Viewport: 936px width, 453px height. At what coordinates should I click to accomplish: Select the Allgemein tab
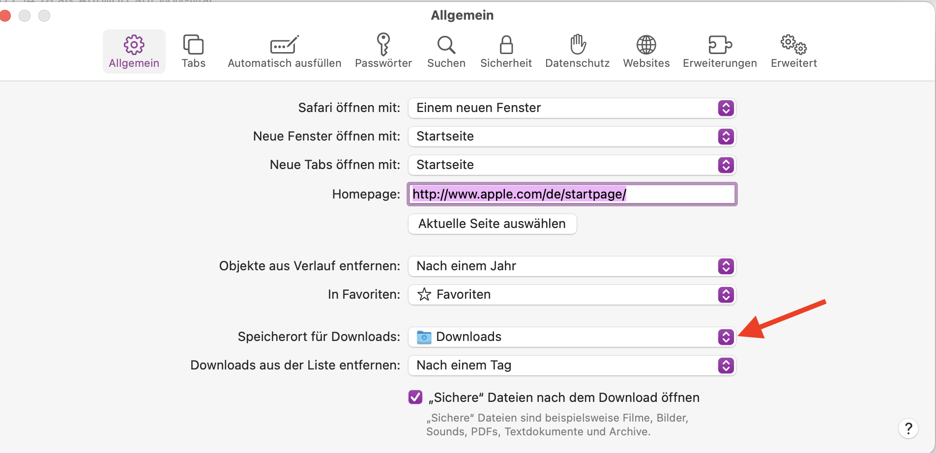pos(134,51)
